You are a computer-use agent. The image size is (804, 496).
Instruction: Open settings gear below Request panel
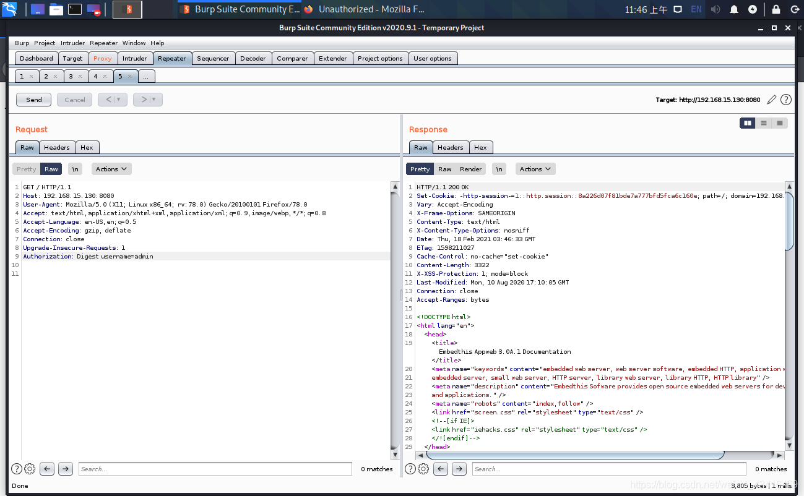29,469
